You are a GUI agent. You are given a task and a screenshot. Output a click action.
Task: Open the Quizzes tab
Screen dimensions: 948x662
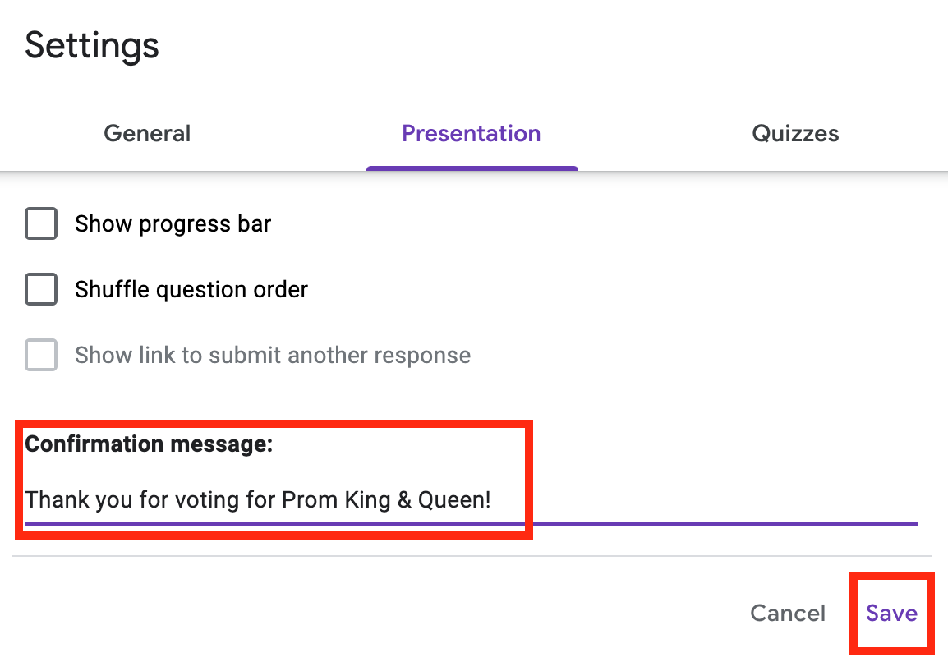point(795,134)
